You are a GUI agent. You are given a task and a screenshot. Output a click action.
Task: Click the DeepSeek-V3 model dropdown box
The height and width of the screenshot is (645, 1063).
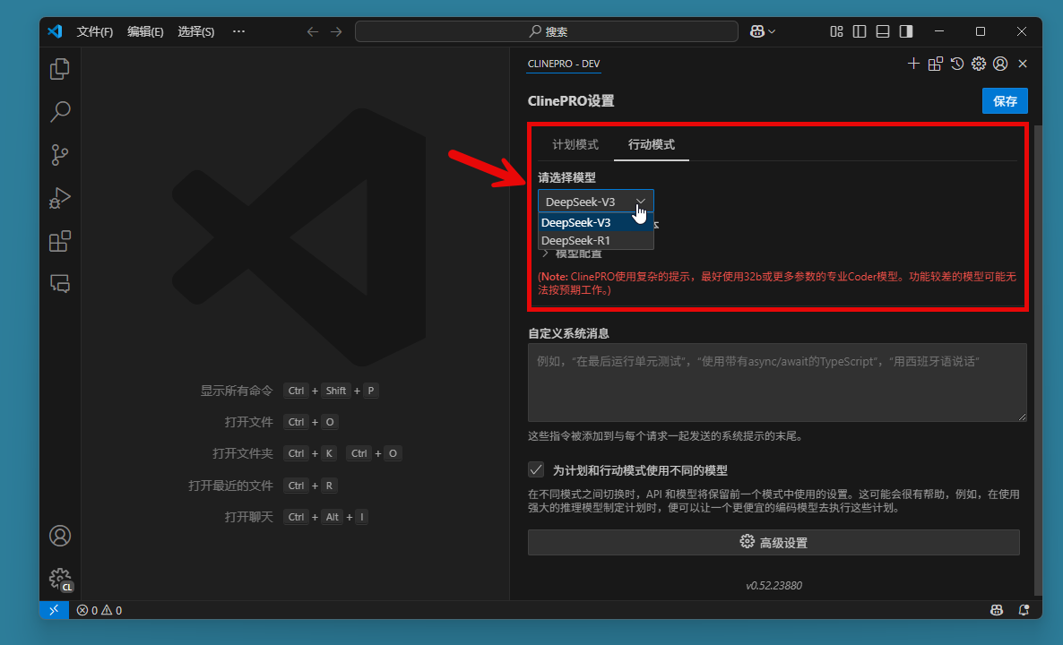(595, 202)
